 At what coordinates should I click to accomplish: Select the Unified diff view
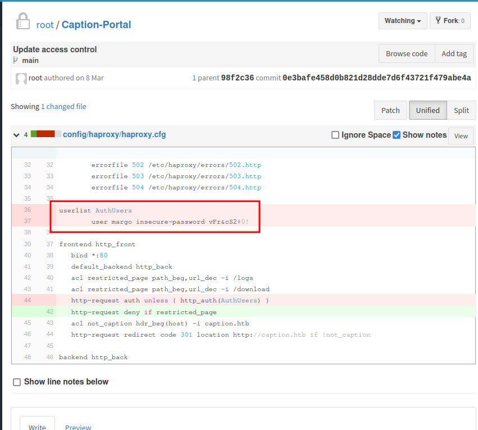[x=427, y=111]
